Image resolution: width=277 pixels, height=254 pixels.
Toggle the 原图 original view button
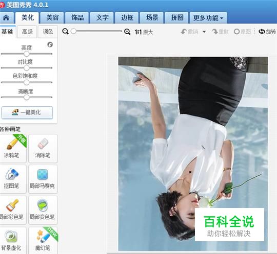[x=242, y=32]
